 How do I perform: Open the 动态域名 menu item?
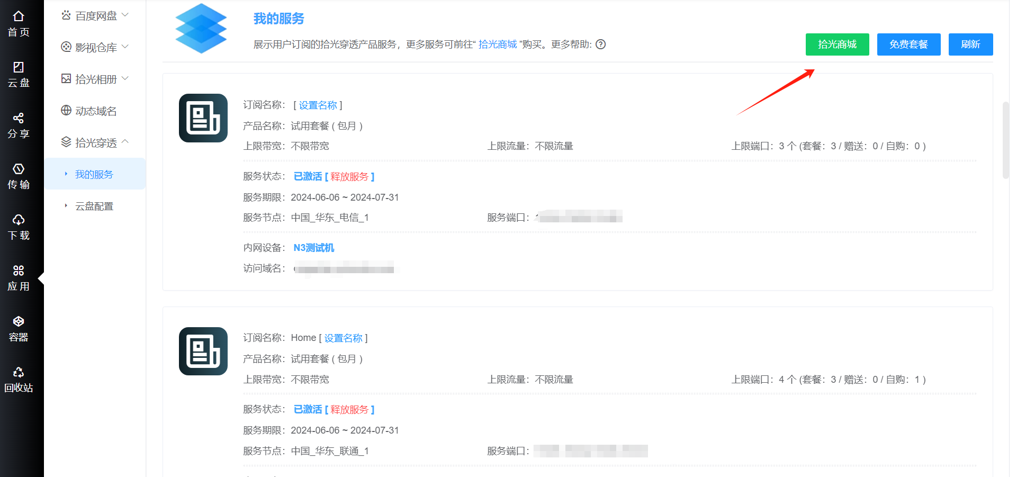click(95, 111)
